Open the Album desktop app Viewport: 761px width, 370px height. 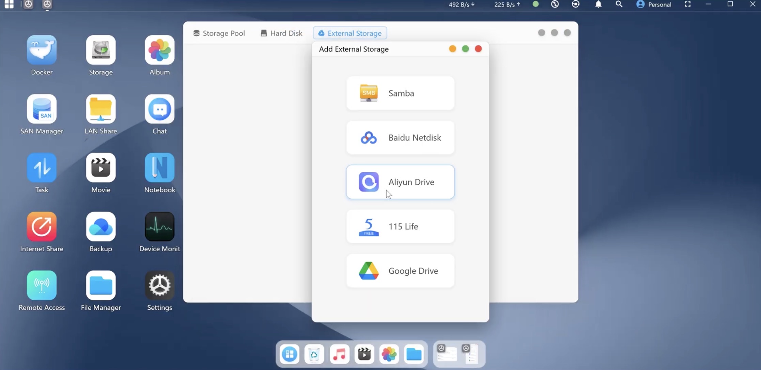(159, 50)
